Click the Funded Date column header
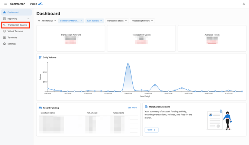Image resolution: width=249 pixels, height=145 pixels. 119,113
